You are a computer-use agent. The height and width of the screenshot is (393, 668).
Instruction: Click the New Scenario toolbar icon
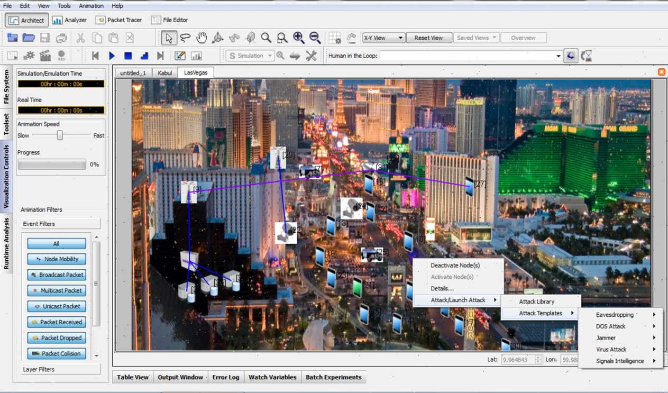point(12,38)
